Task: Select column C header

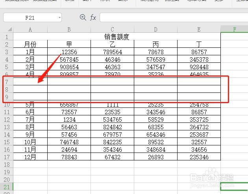Action: point(112,29)
